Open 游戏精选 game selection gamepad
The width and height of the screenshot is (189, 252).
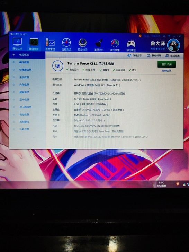coord(131,45)
